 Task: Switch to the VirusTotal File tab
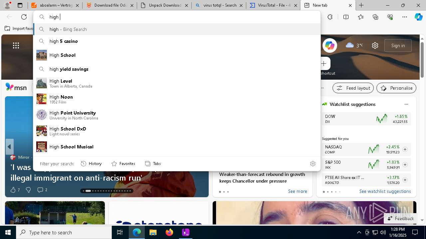click(x=273, y=5)
